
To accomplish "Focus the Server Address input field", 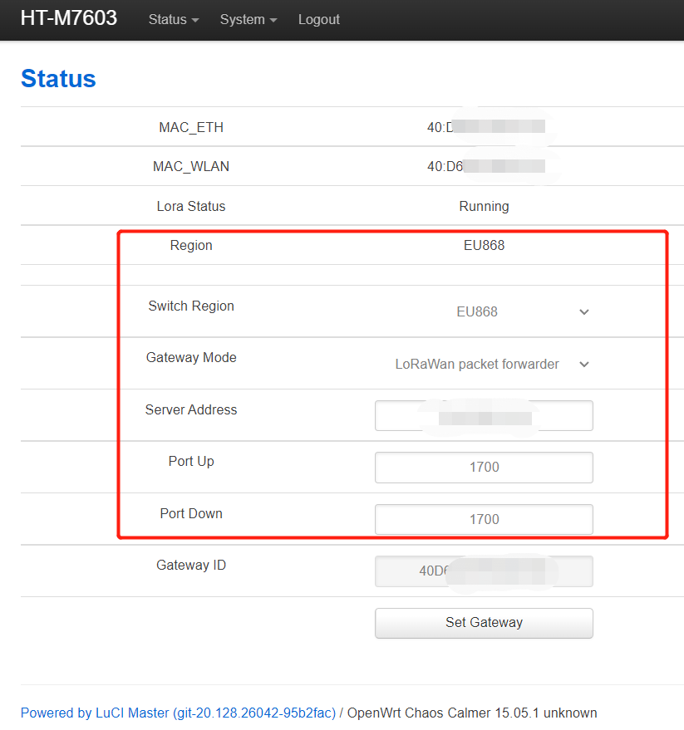I will (x=484, y=415).
